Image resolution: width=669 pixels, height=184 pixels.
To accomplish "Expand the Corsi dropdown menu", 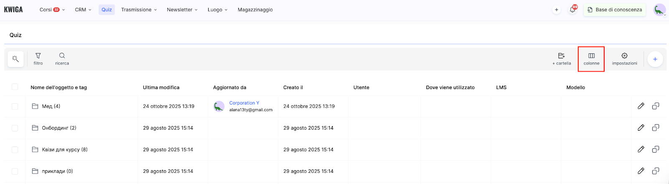I will [x=52, y=10].
